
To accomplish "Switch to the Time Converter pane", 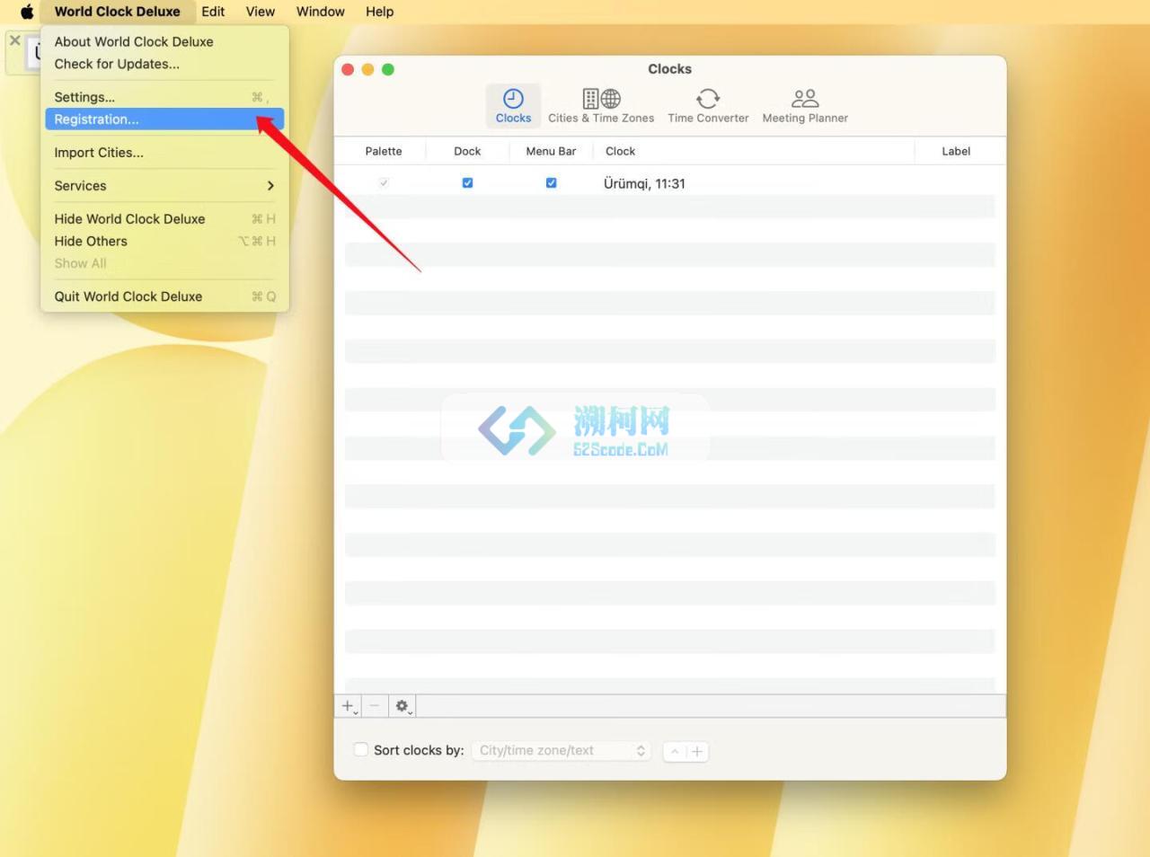I will pos(708,106).
